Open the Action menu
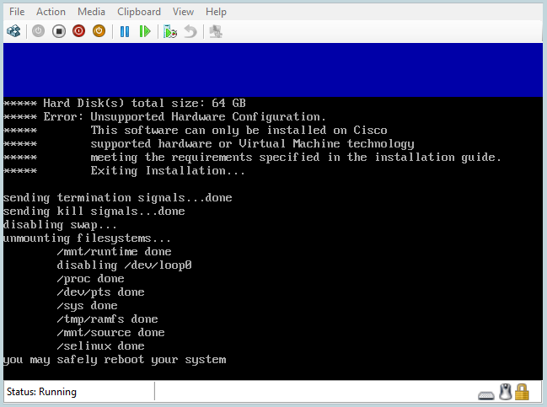Viewport: 547px width, 407px height. click(x=51, y=12)
